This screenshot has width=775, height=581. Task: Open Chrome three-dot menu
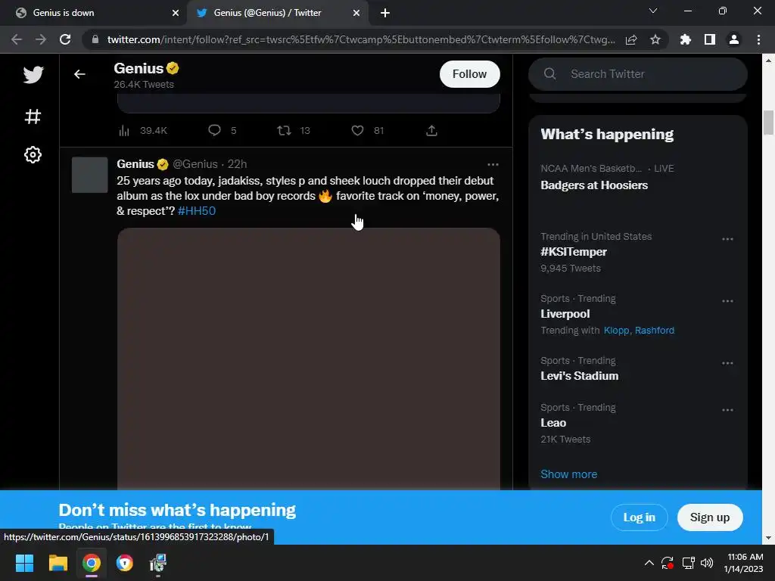tap(758, 39)
